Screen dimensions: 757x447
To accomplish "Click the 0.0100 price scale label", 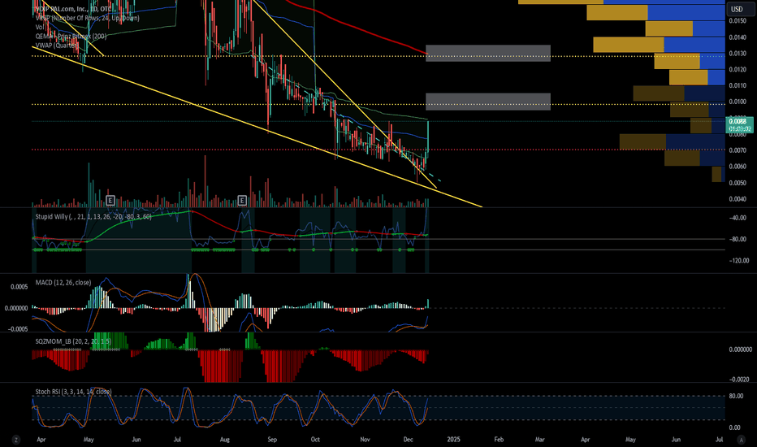I will [738, 102].
